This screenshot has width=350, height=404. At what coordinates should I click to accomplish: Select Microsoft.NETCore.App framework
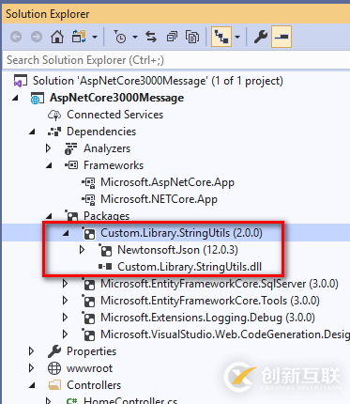(x=159, y=199)
